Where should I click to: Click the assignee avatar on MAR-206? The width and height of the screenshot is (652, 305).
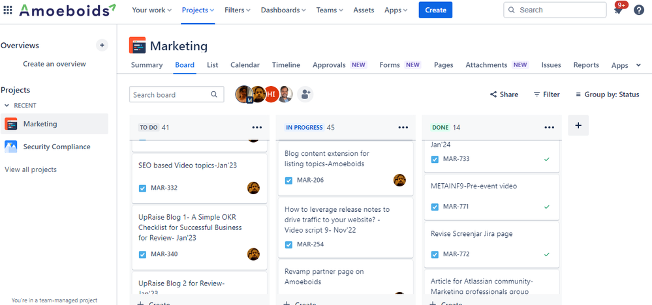399,180
